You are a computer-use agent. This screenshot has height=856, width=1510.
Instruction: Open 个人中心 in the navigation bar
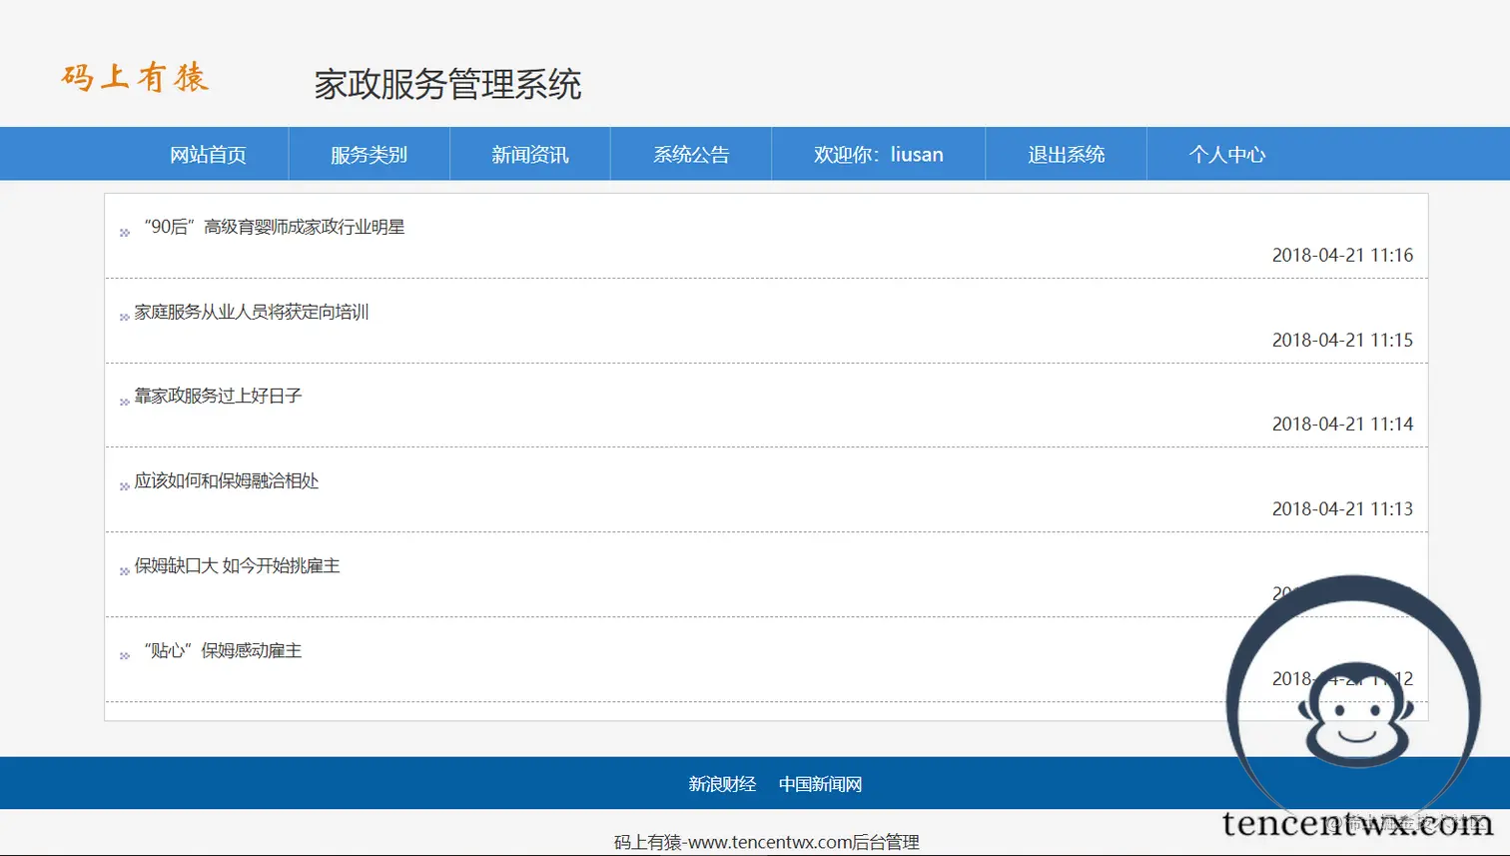(1227, 155)
